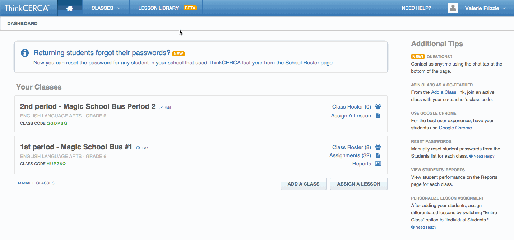514x240 pixels.
Task: Open Class Roster (0) for 2nd period
Action: click(351, 107)
